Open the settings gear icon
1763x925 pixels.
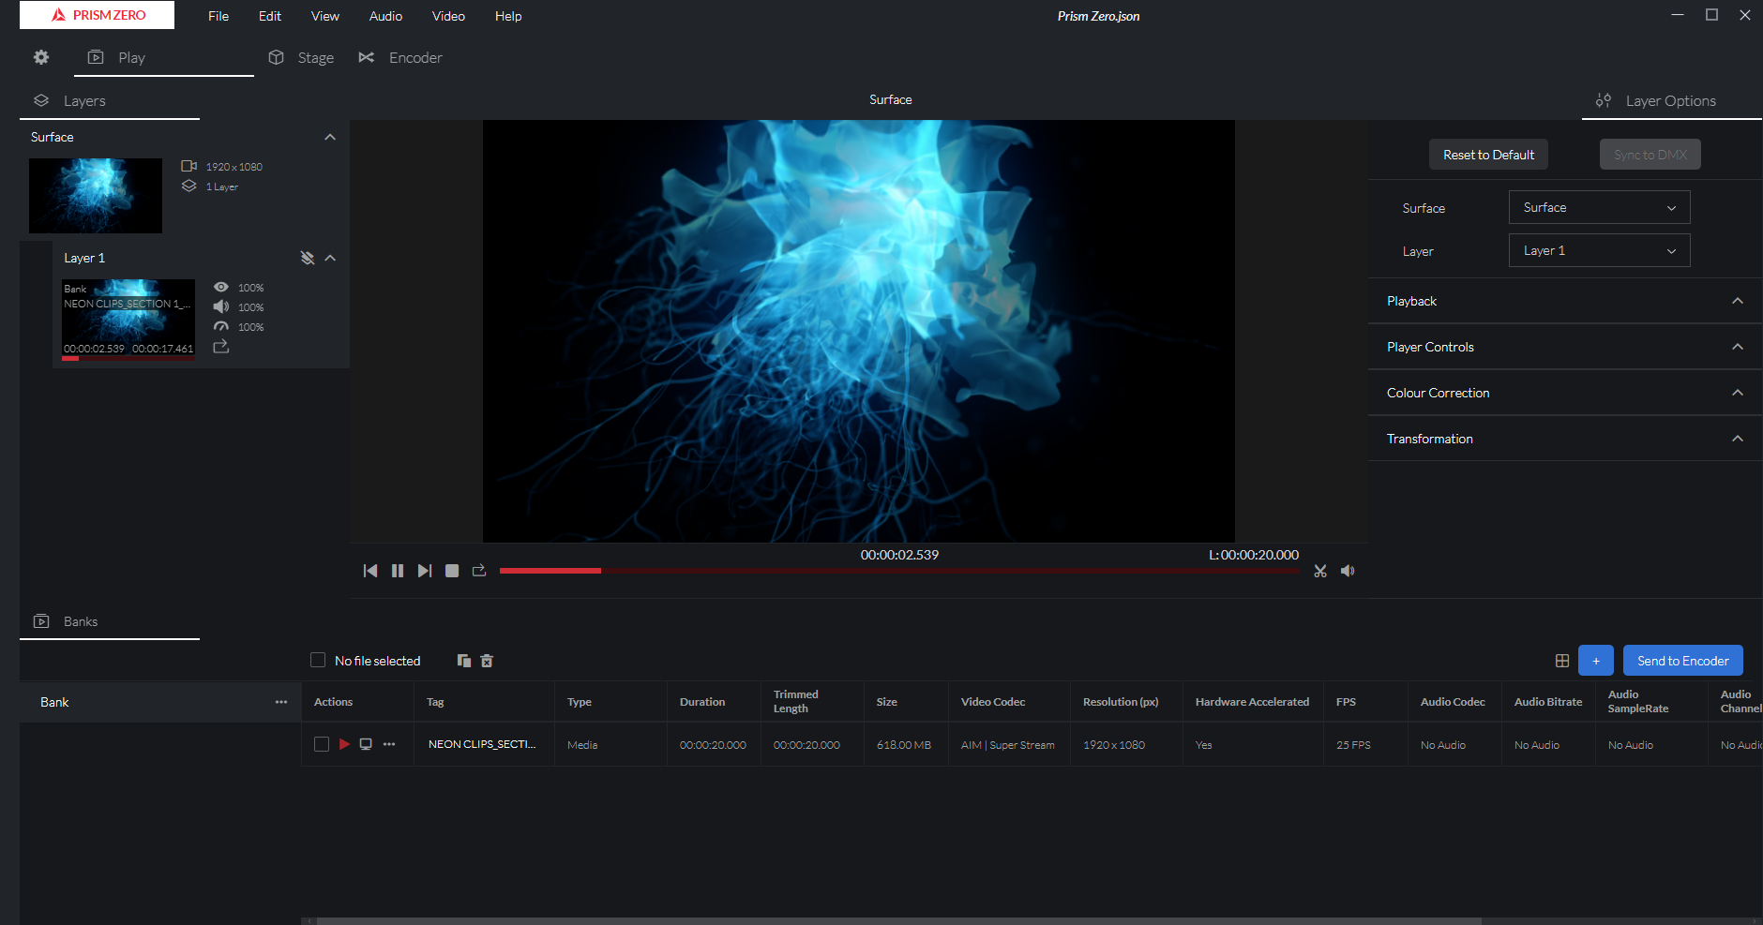pos(41,57)
